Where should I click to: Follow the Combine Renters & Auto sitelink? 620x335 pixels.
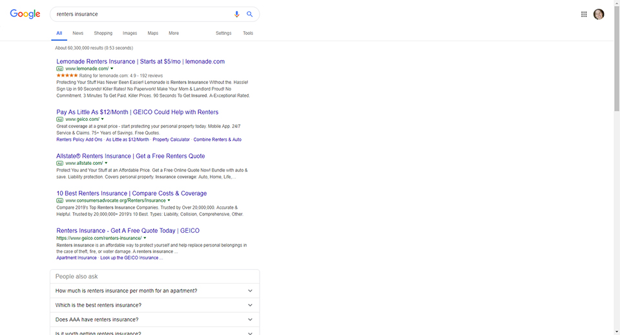pos(218,140)
